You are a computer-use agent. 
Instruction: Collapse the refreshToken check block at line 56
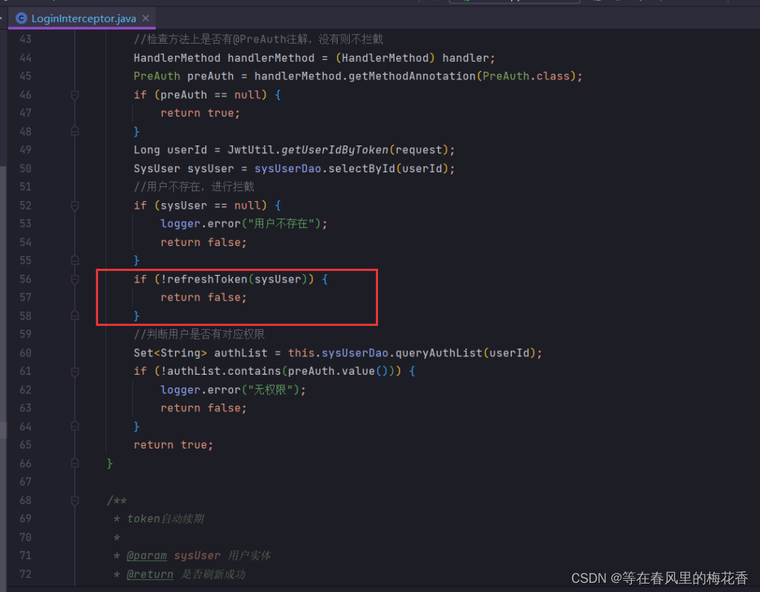(x=75, y=278)
